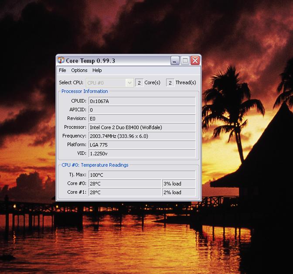Click the 2% load field for Core #1
Screen dimensions: 293x274
pyautogui.click(x=179, y=192)
